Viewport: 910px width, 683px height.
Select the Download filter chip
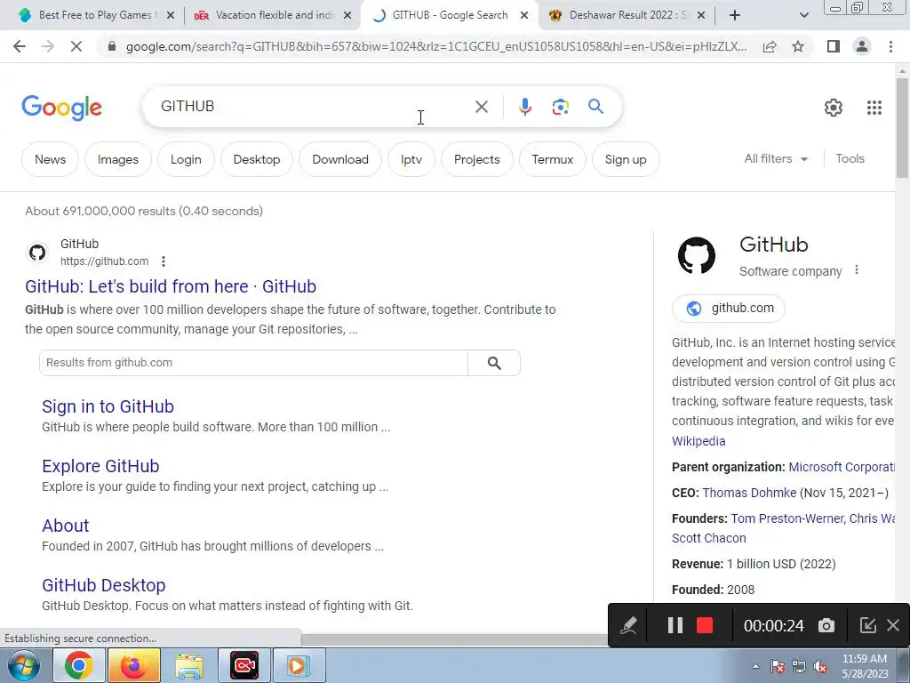point(340,159)
